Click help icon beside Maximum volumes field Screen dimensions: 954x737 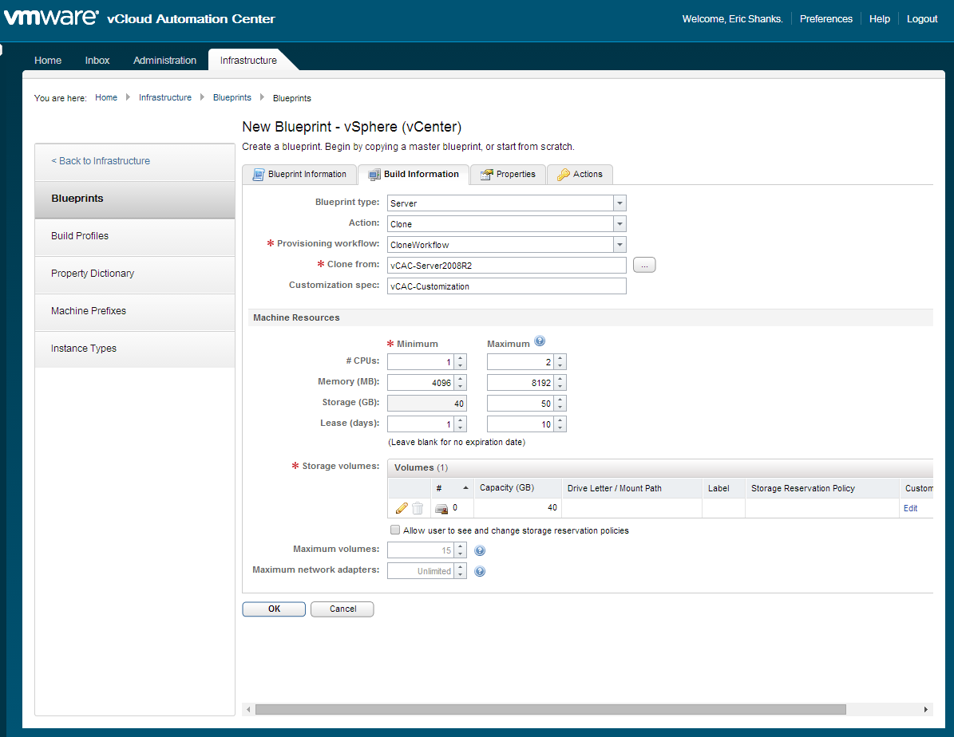[x=480, y=550]
